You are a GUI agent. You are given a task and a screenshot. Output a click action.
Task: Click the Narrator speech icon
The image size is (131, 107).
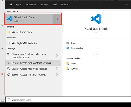click(x=8, y=74)
